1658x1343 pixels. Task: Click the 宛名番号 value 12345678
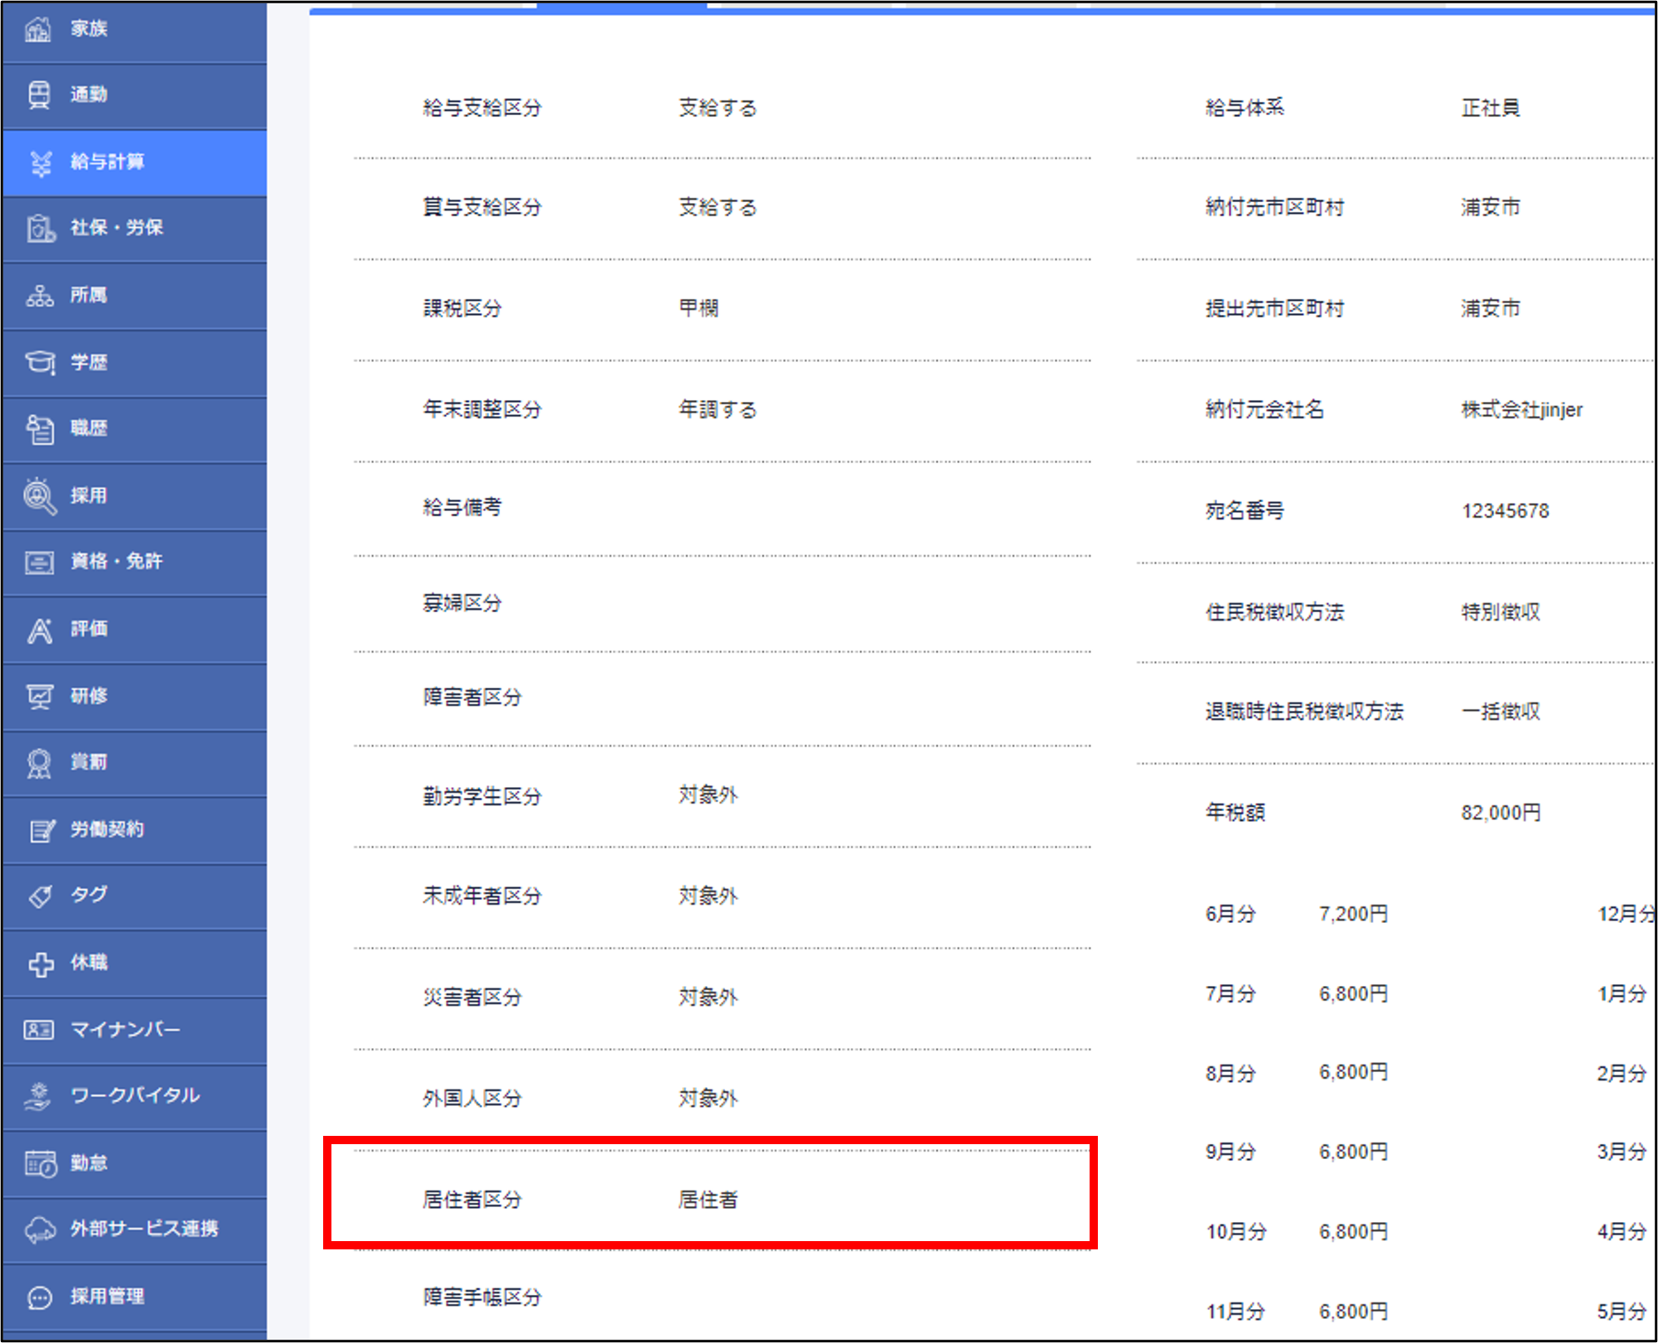click(1505, 511)
